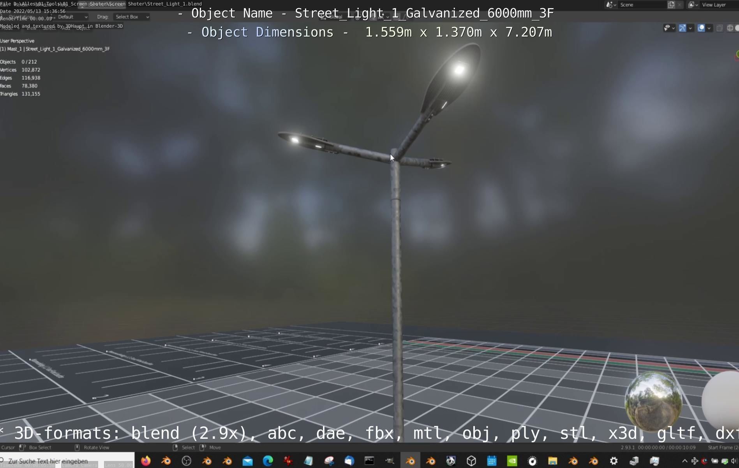The image size is (739, 468).
Task: Open the Drag Select Box dropdown
Action: [132, 17]
